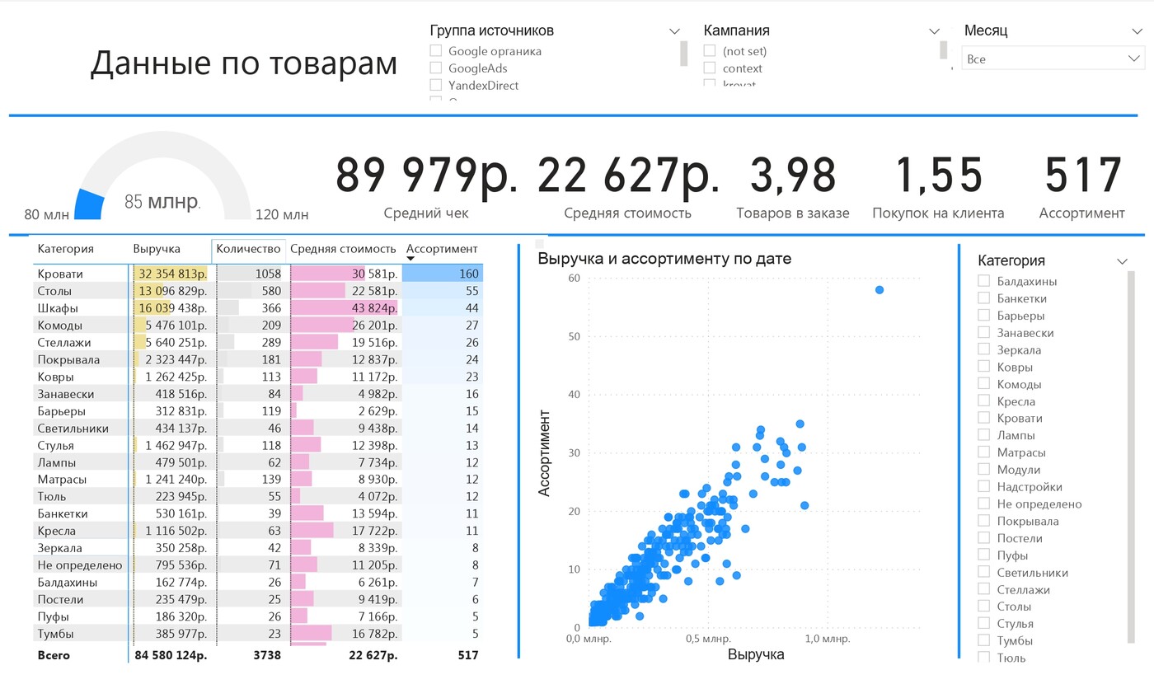Click the Средняя стоимость column header
Viewport: 1154px width, 684px height.
[343, 249]
